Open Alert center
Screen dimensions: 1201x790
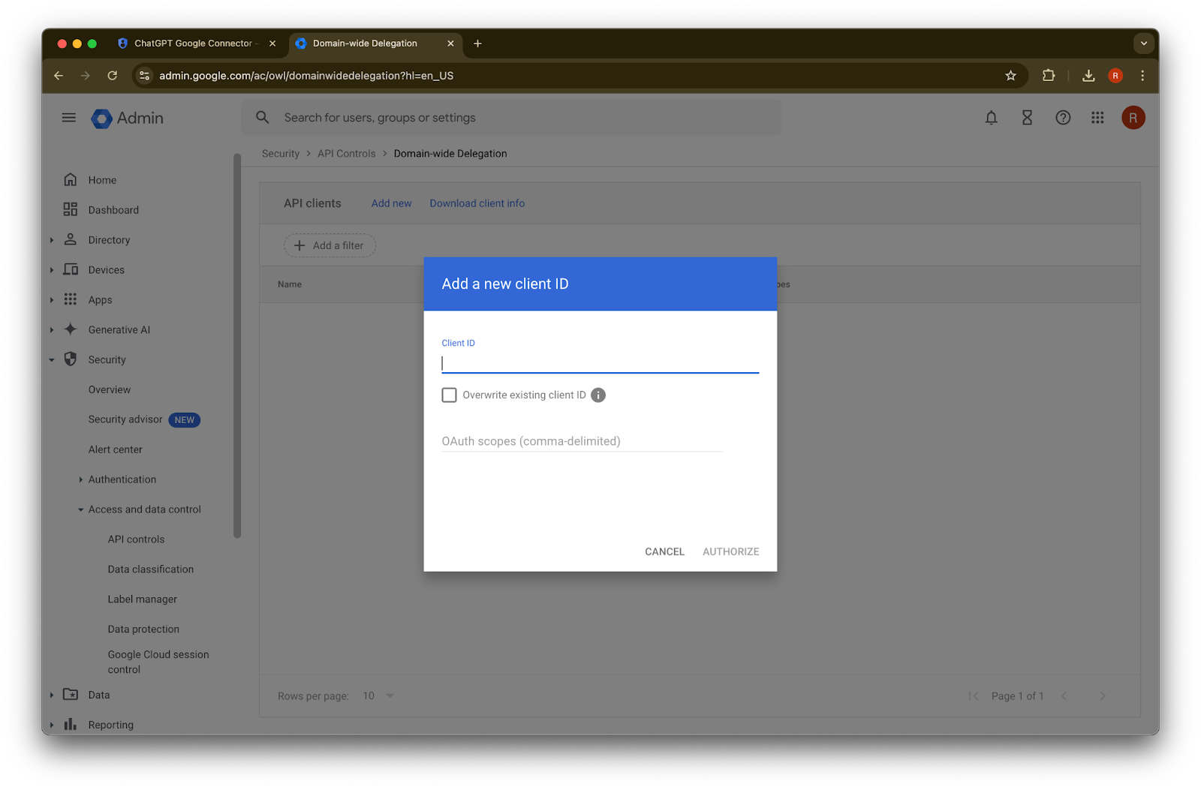(116, 449)
